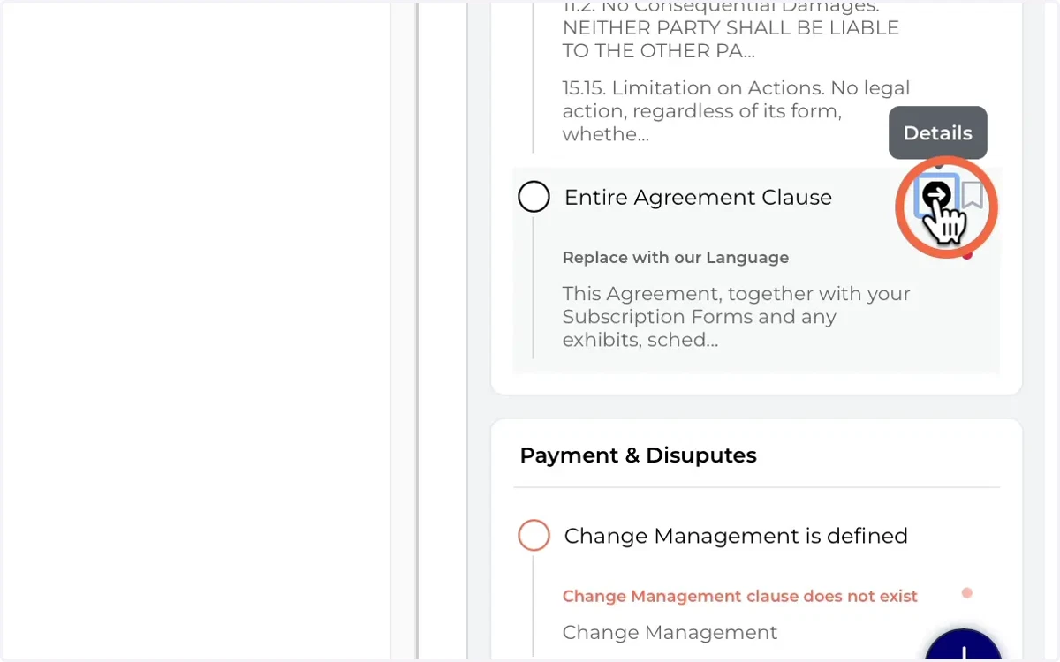Open details for Entire Agreement Clause

pos(936,195)
